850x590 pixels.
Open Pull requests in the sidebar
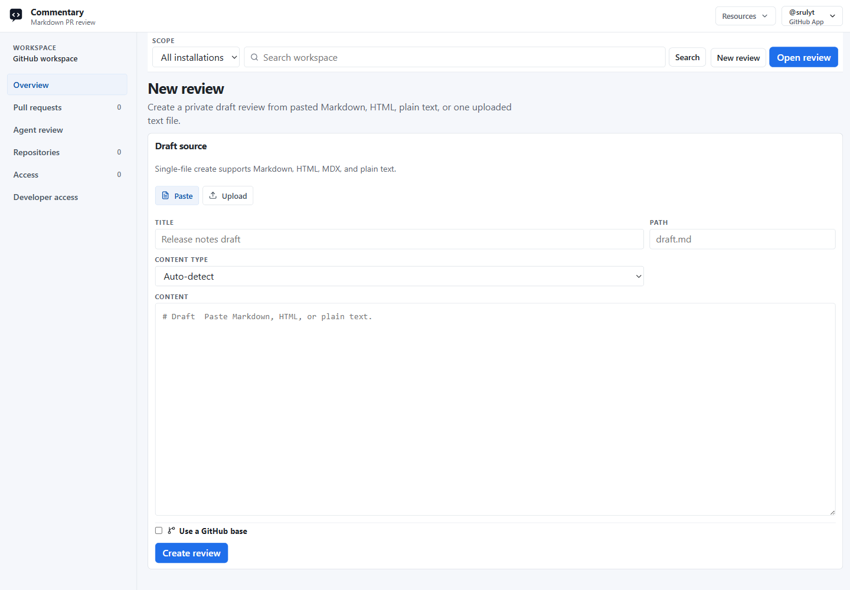point(67,107)
